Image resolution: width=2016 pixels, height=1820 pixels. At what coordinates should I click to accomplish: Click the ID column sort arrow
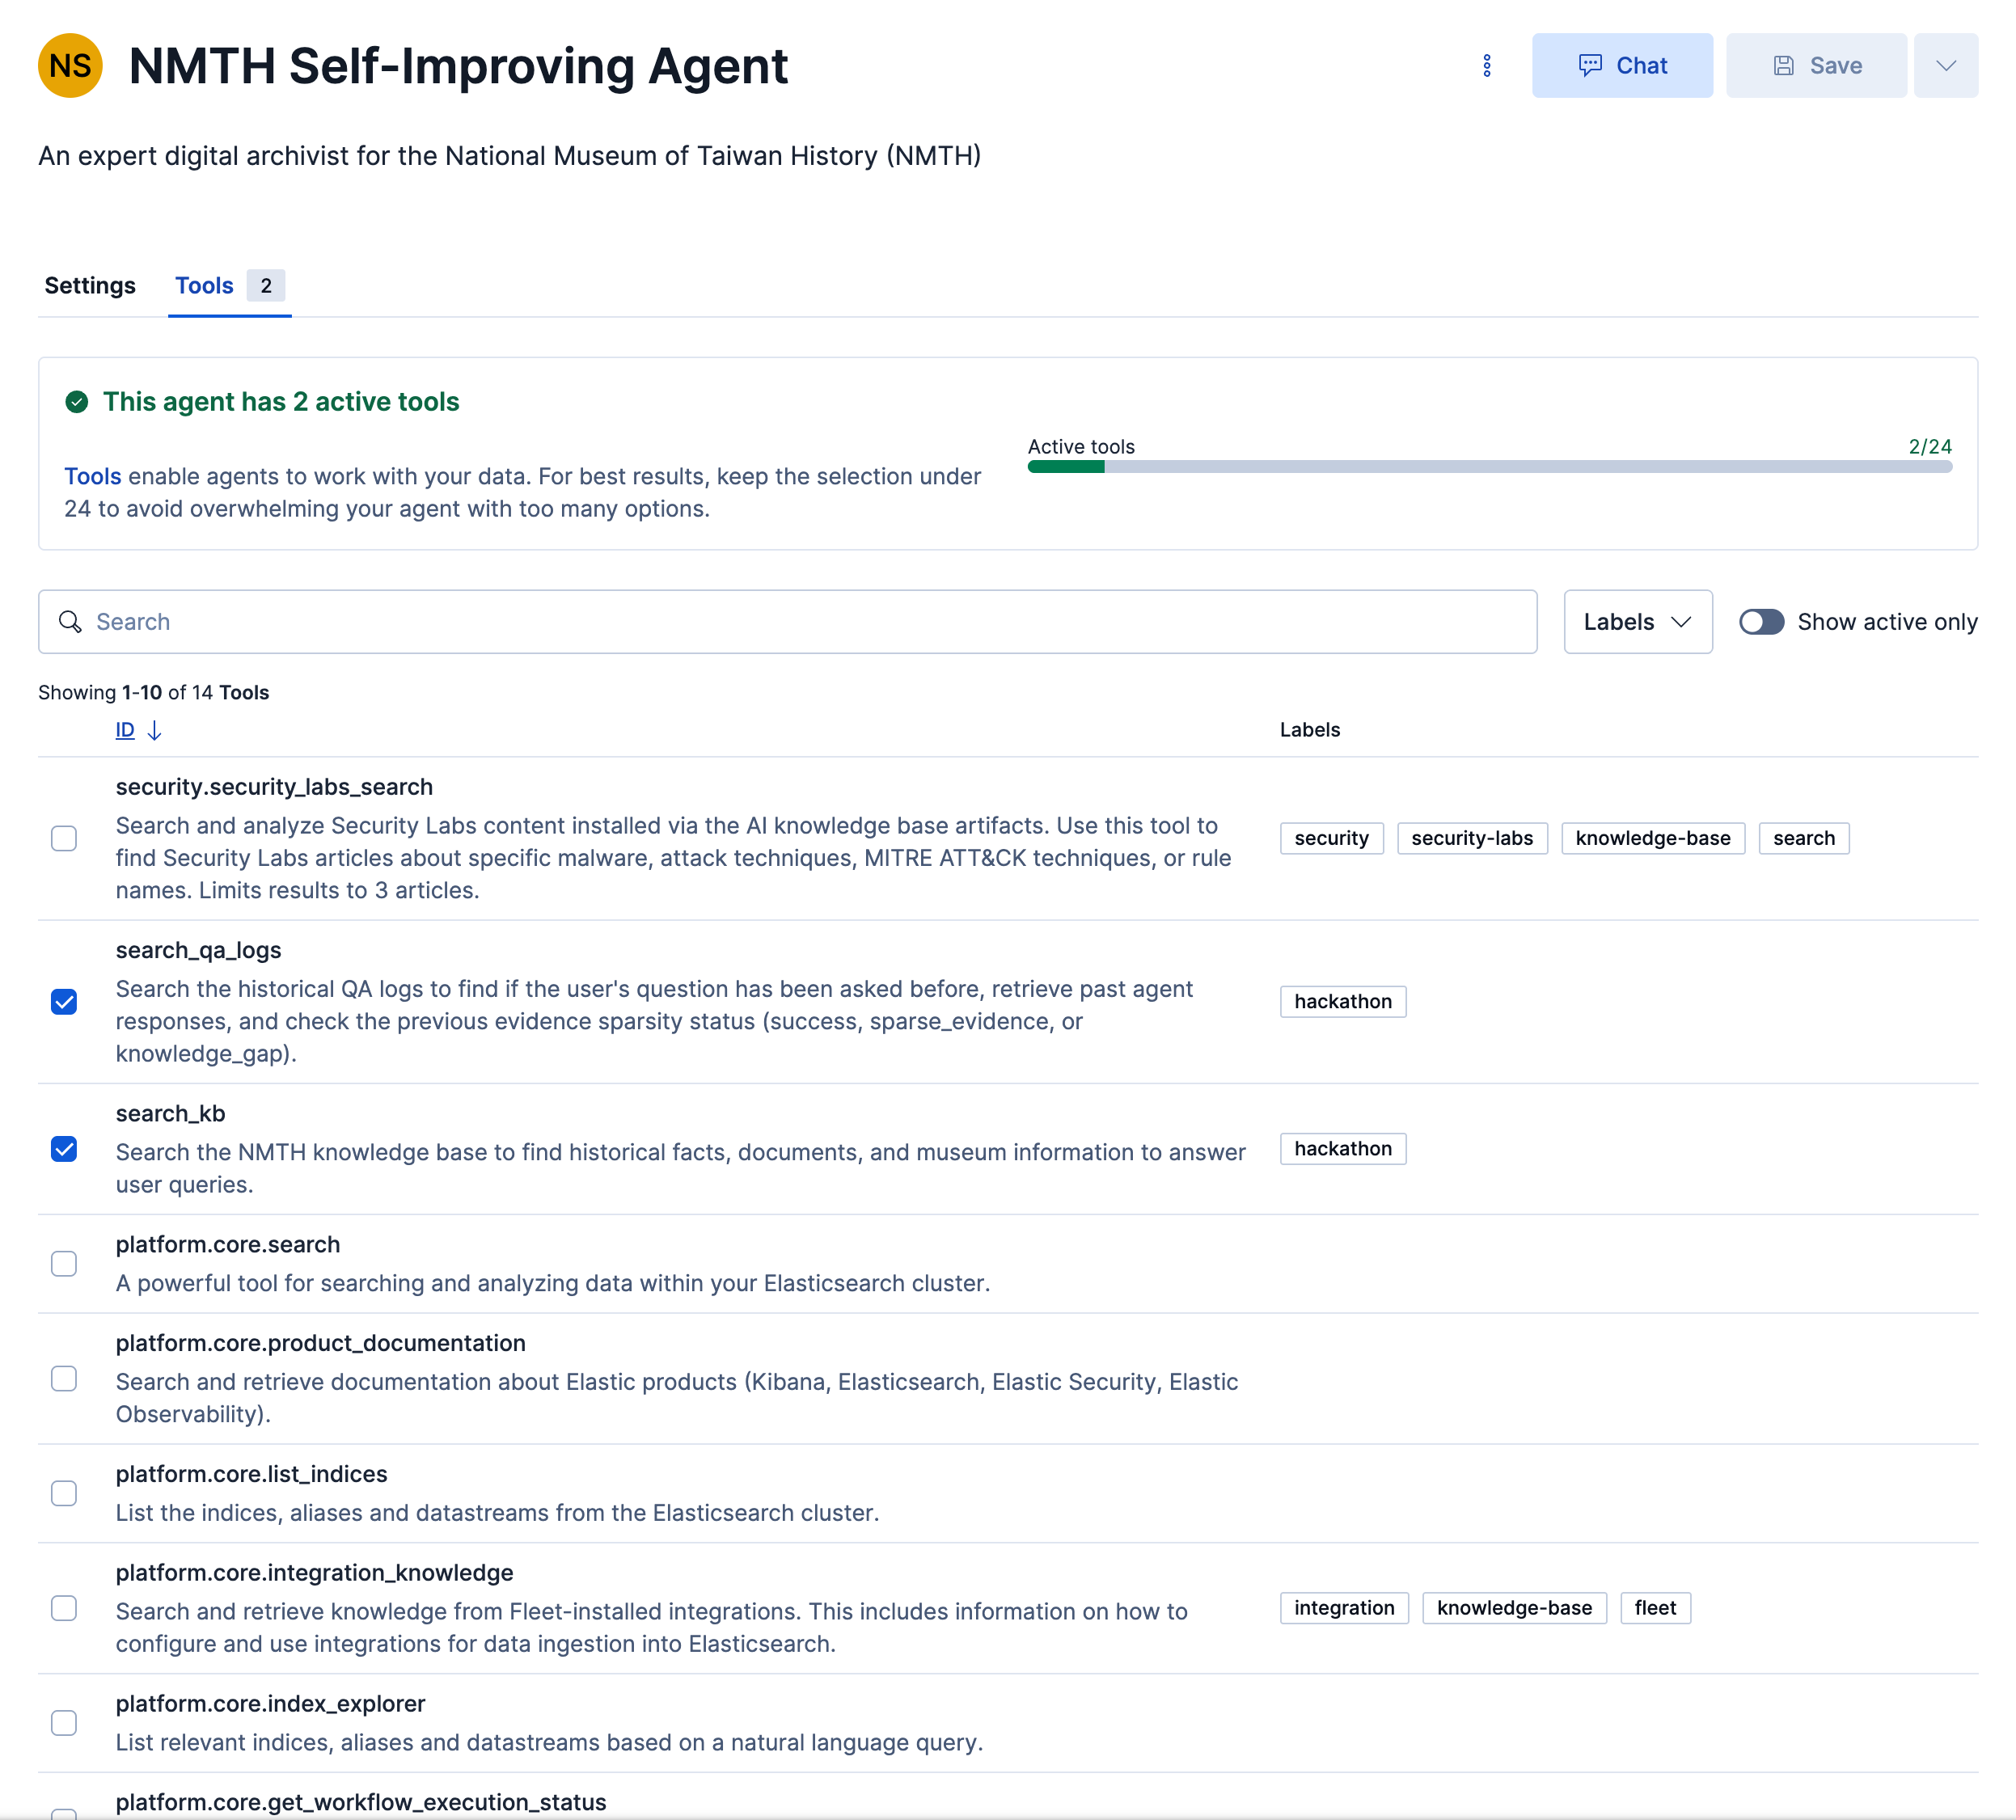coord(154,731)
